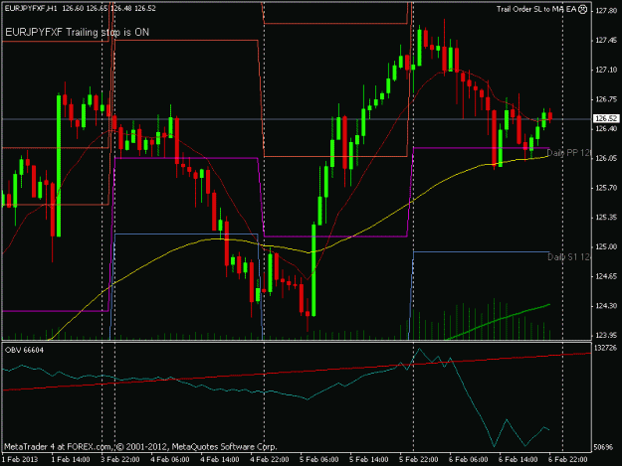Click the '6 Feb 22:00' time label

[568, 460]
